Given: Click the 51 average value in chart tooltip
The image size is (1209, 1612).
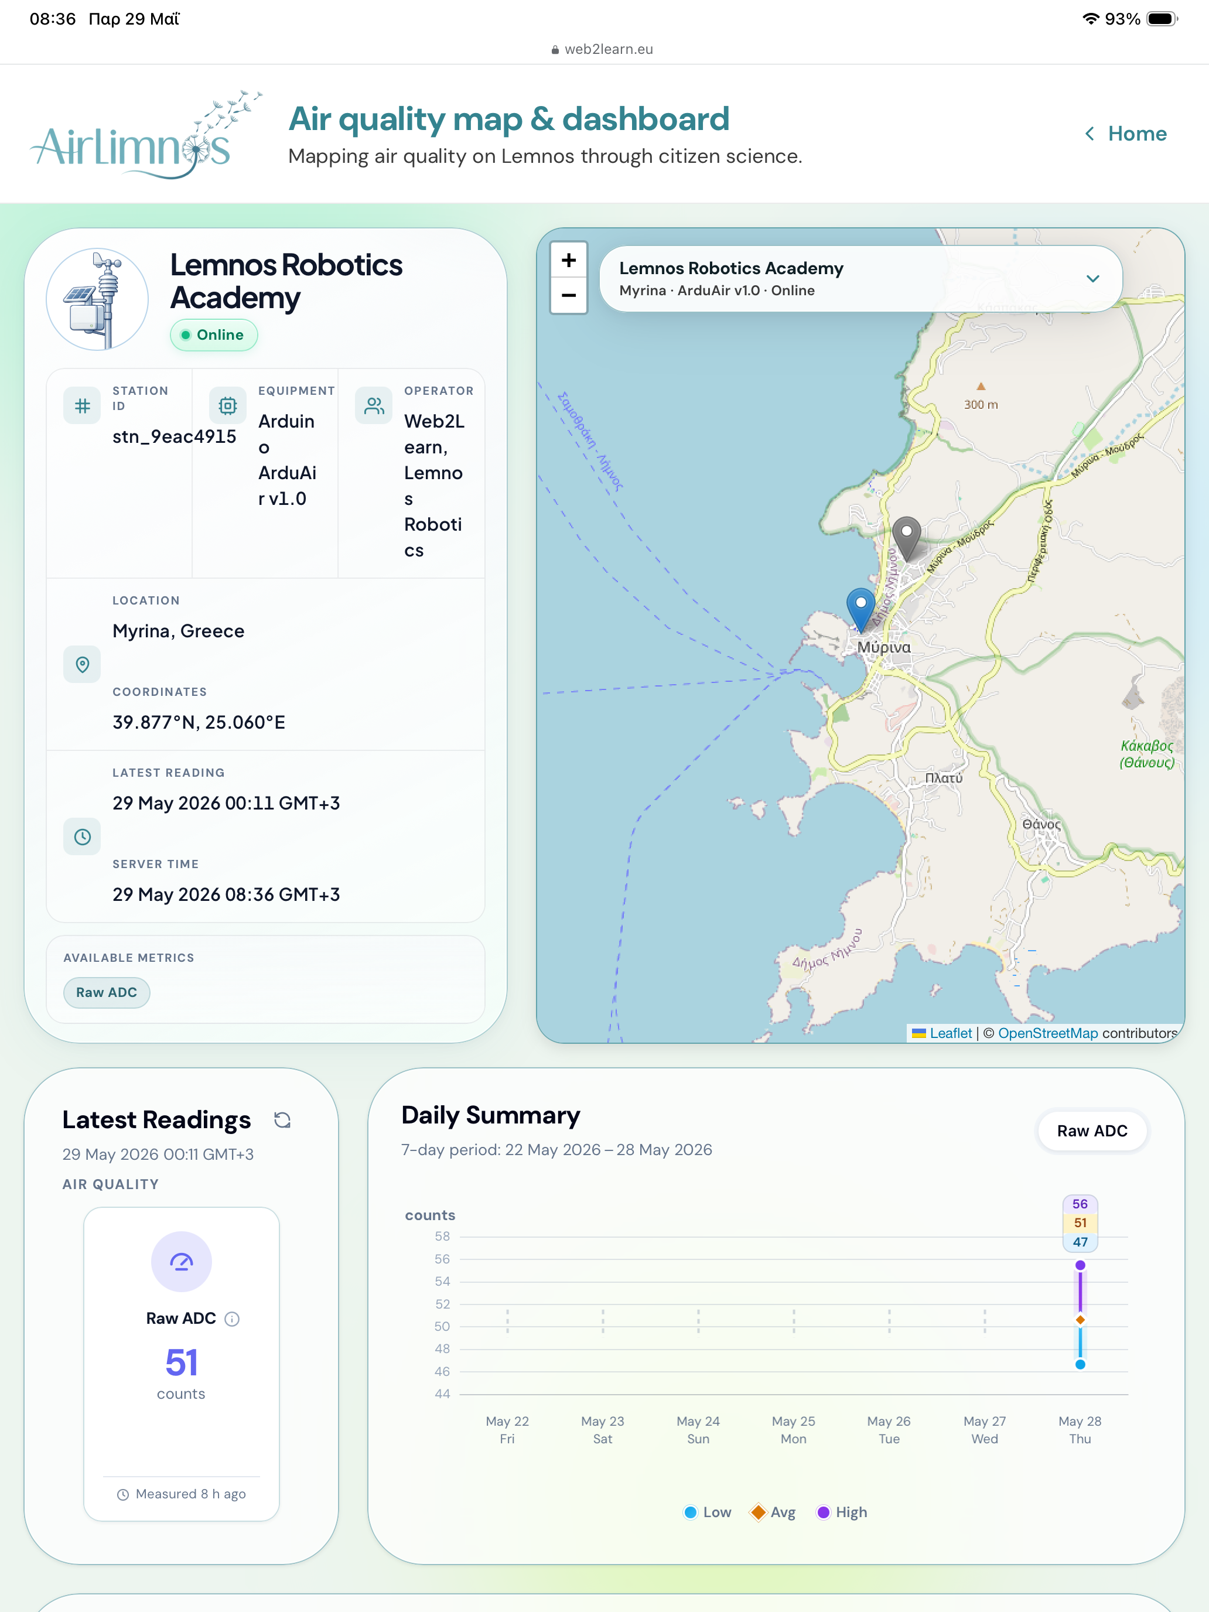Looking at the screenshot, I should pyautogui.click(x=1080, y=1223).
